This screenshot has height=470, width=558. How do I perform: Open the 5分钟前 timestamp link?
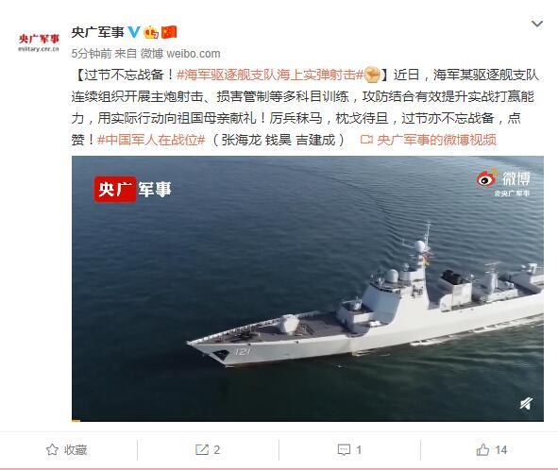[x=92, y=54]
